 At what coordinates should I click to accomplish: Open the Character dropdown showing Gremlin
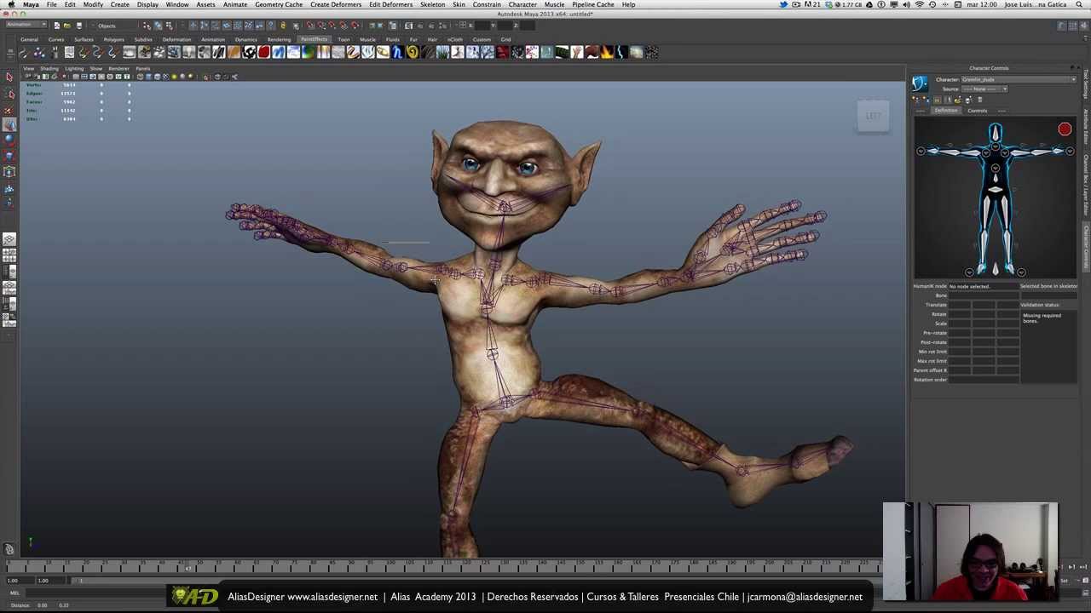(x=1019, y=79)
